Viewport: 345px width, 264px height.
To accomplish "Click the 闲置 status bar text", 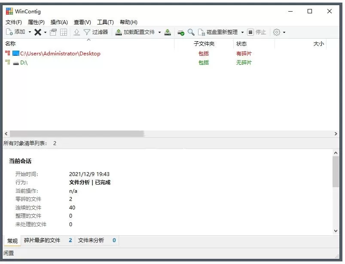I will (x=9, y=253).
